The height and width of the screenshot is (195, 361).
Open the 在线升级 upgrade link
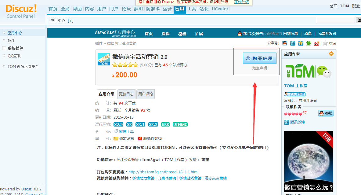241,2
